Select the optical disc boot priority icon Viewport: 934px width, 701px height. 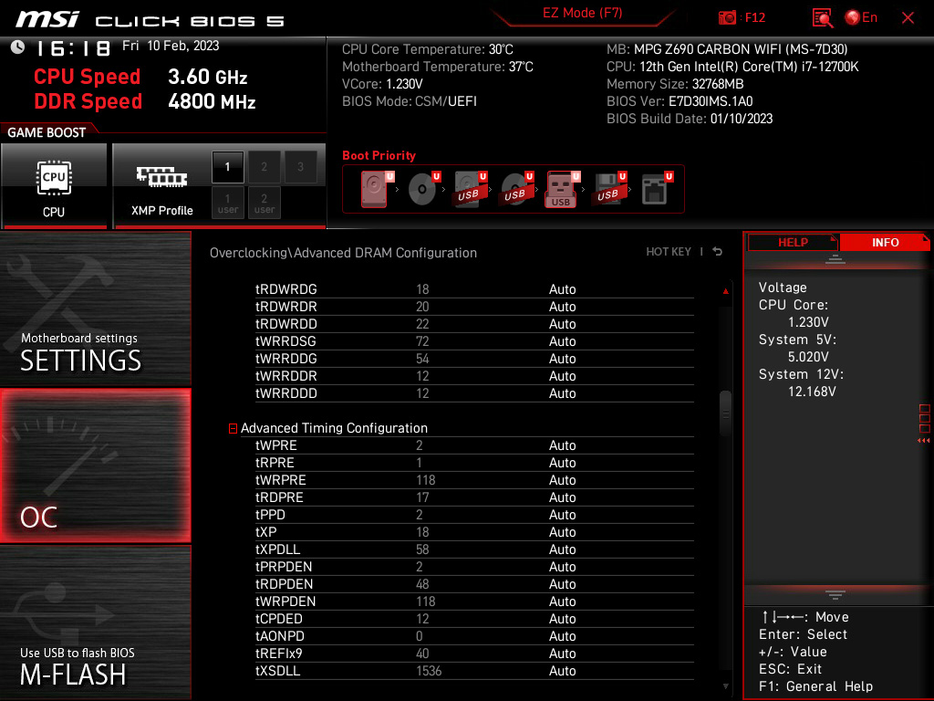[x=423, y=189]
